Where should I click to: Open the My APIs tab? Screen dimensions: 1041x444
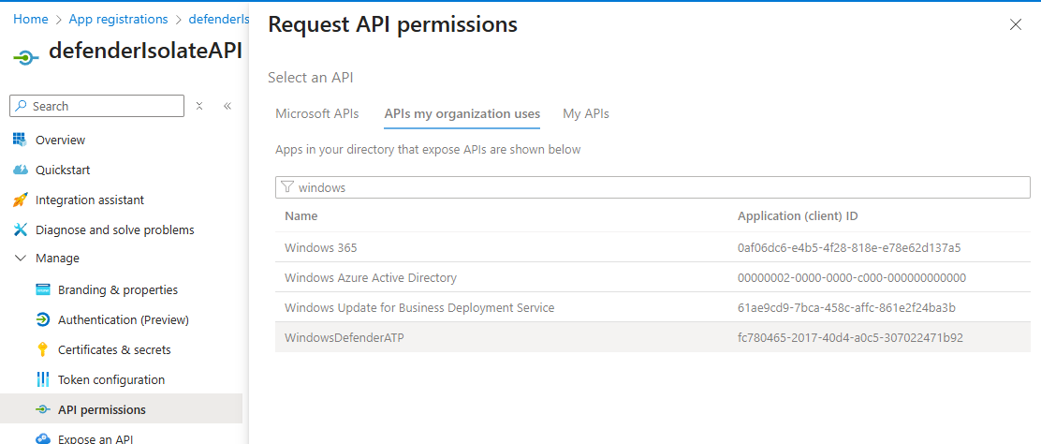pyautogui.click(x=586, y=113)
